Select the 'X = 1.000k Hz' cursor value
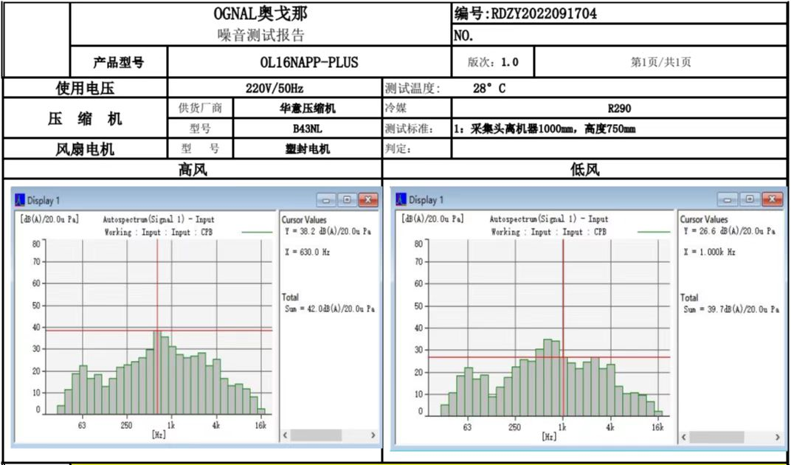 709,252
